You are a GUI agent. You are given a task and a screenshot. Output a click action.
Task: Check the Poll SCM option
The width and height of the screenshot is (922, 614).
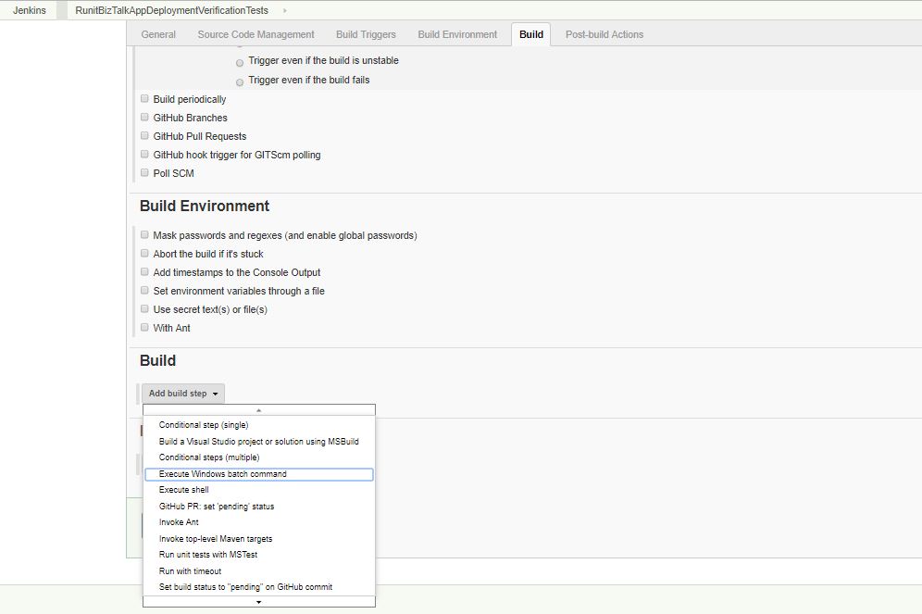pyautogui.click(x=144, y=173)
